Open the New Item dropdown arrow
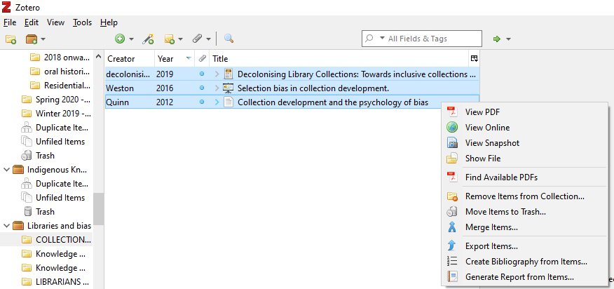 coord(131,39)
